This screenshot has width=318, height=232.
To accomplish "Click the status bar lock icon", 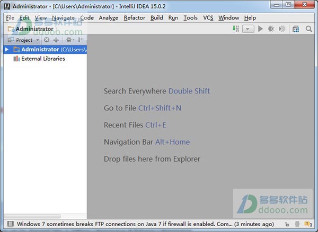I will [x=287, y=224].
